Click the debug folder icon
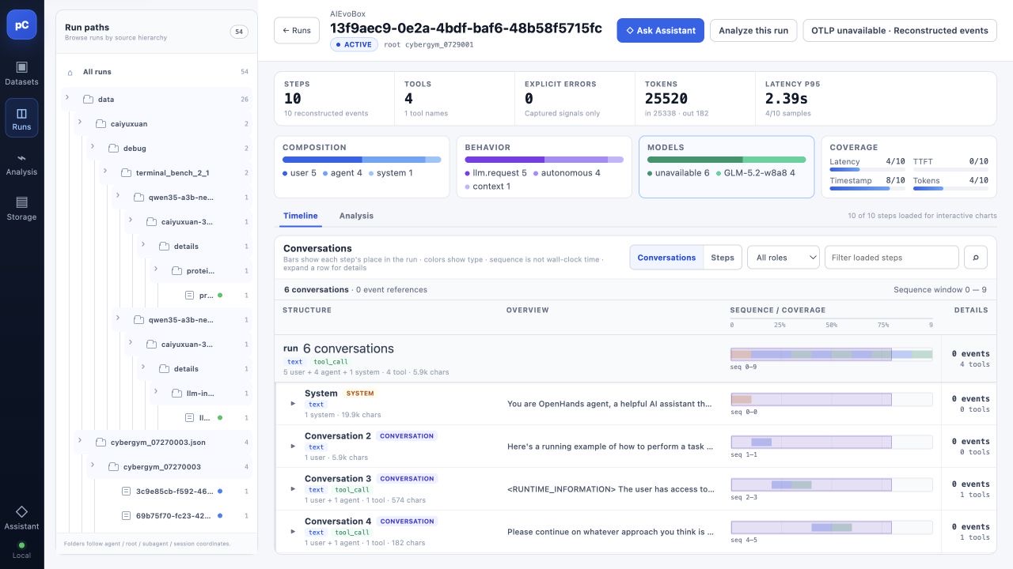 (x=113, y=149)
